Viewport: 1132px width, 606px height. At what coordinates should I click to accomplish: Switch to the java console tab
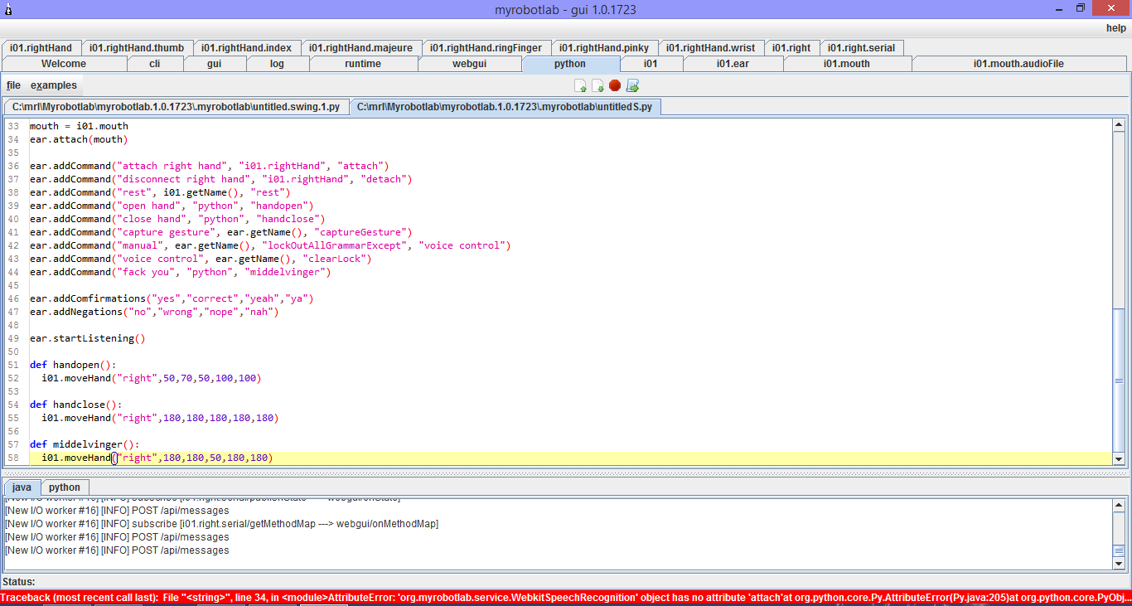tap(22, 487)
